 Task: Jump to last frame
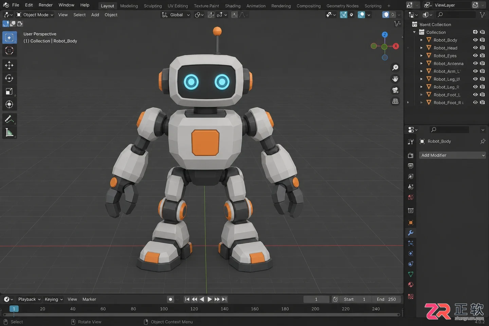tap(224, 299)
